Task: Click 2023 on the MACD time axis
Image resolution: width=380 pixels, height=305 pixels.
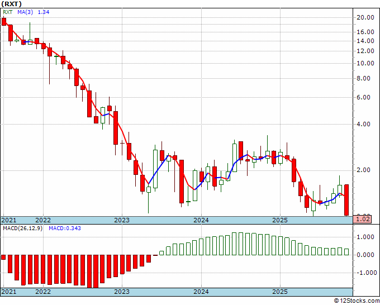Action: [122, 291]
